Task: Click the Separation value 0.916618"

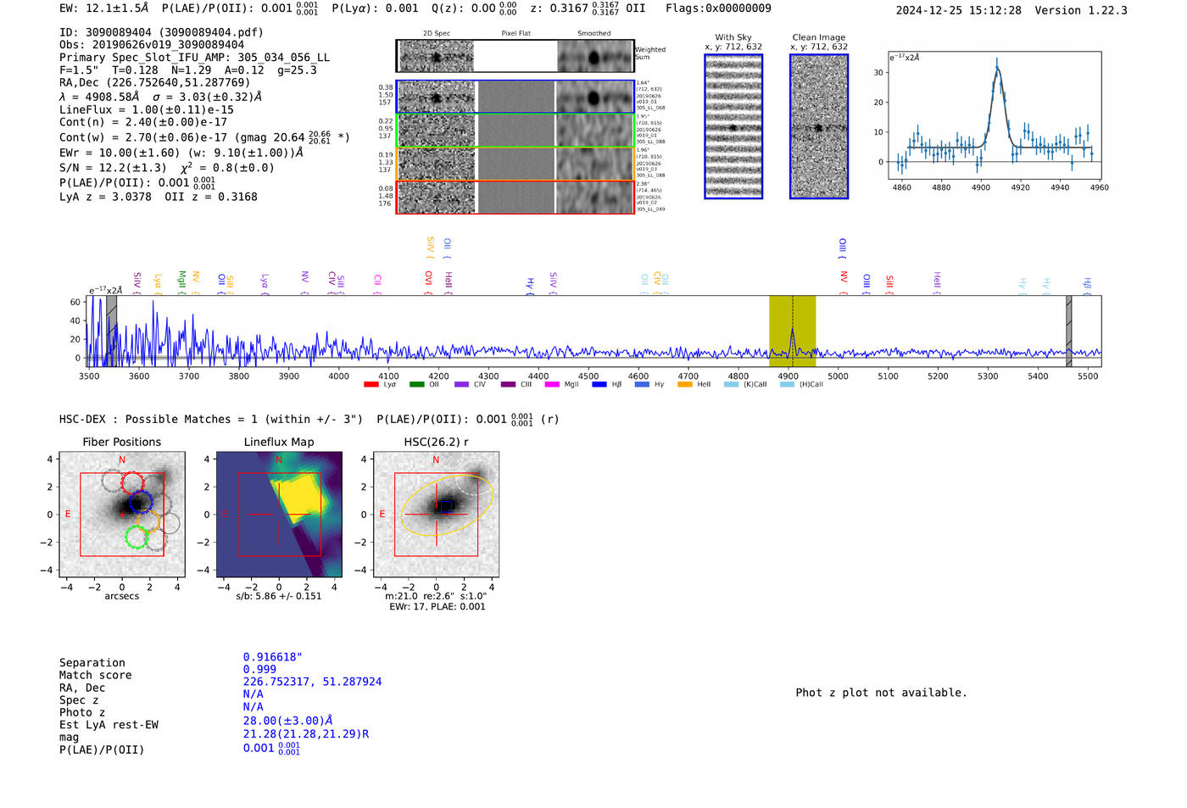Action: (273, 657)
